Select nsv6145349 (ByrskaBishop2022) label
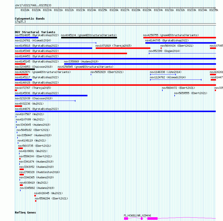This screenshot has width=223, height=221. pyautogui.click(x=37, y=51)
